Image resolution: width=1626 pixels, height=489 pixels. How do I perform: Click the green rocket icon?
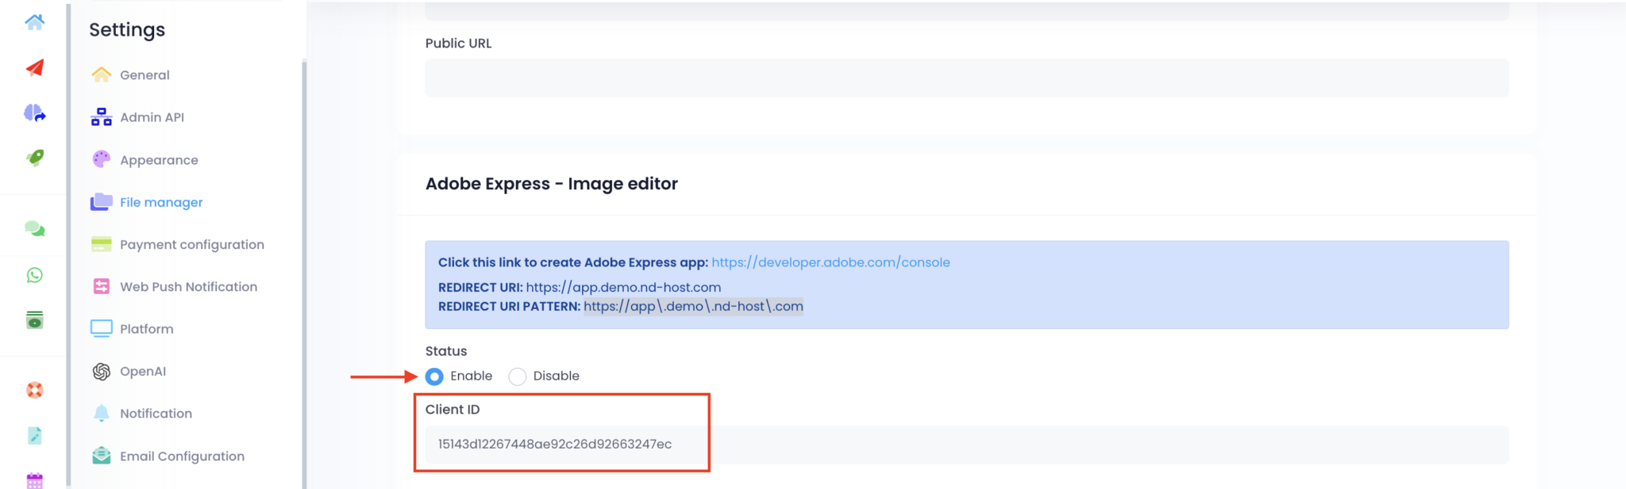pyautogui.click(x=34, y=157)
